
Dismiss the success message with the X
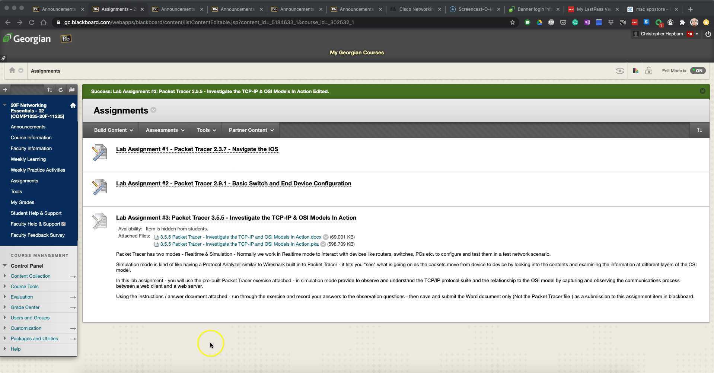tap(702, 91)
